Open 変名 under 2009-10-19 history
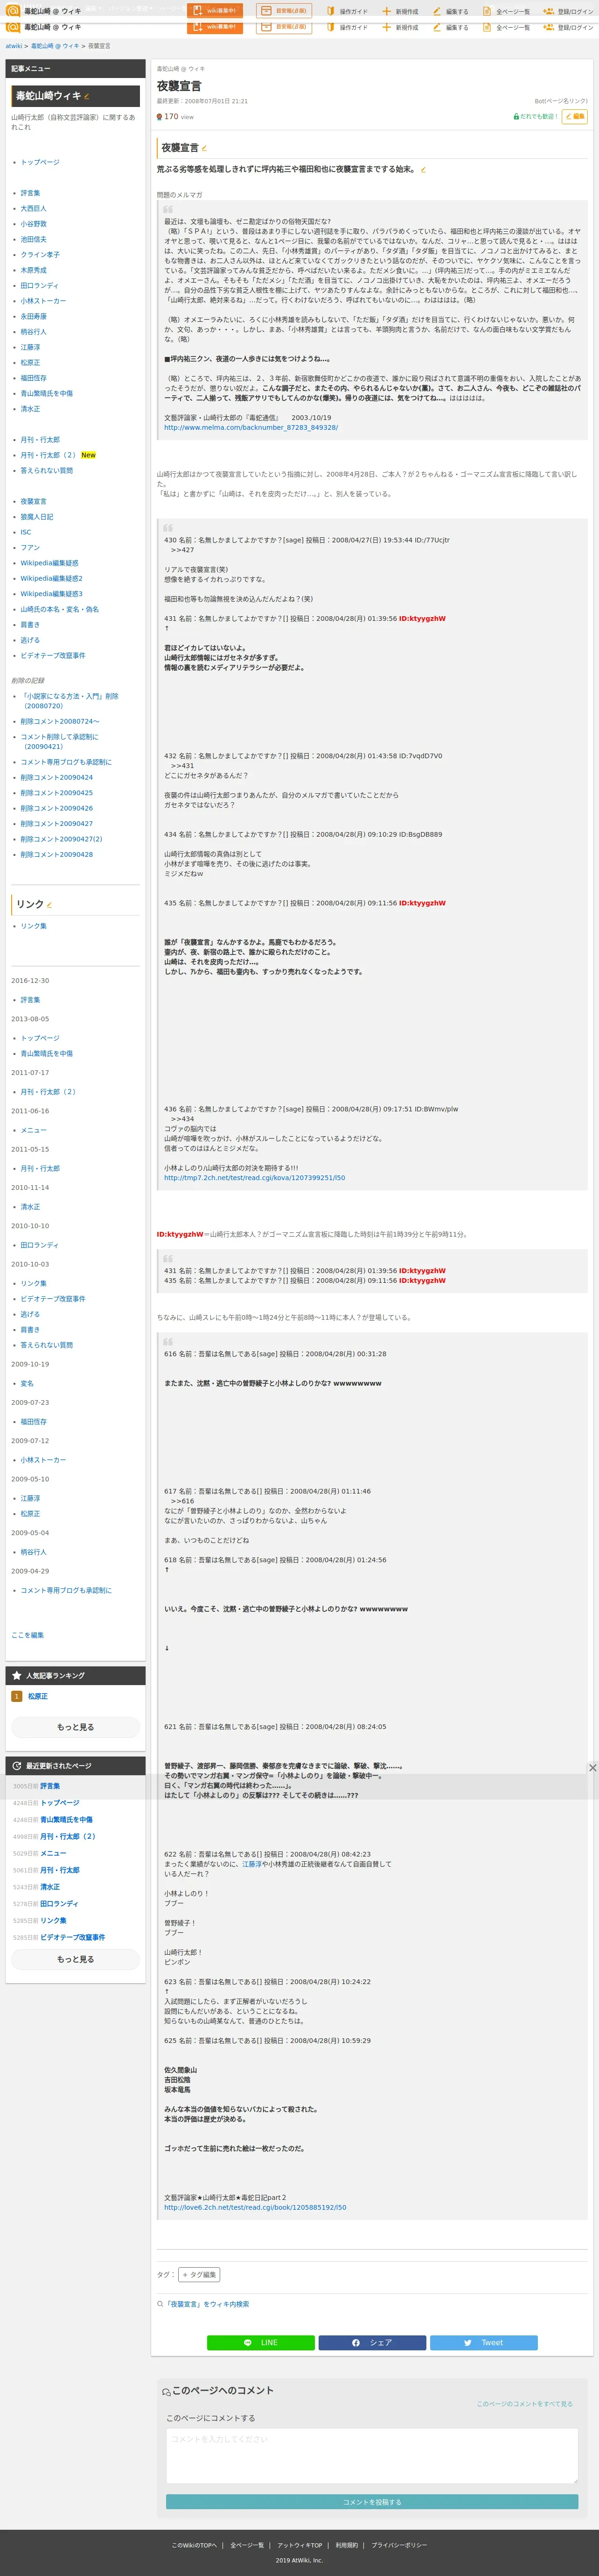The image size is (599, 2576). [27, 1383]
